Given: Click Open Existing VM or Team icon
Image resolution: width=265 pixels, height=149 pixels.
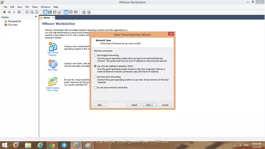Looking at the screenshot, I should [52, 84].
